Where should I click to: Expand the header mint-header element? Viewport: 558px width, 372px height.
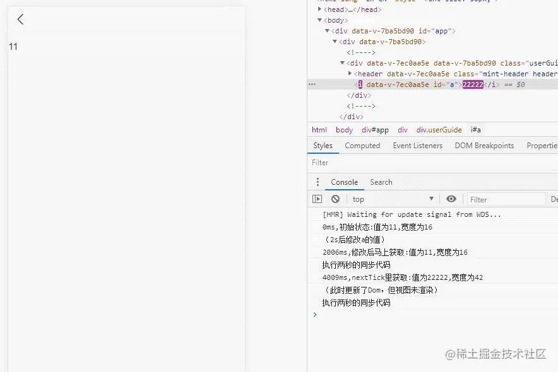(349, 73)
